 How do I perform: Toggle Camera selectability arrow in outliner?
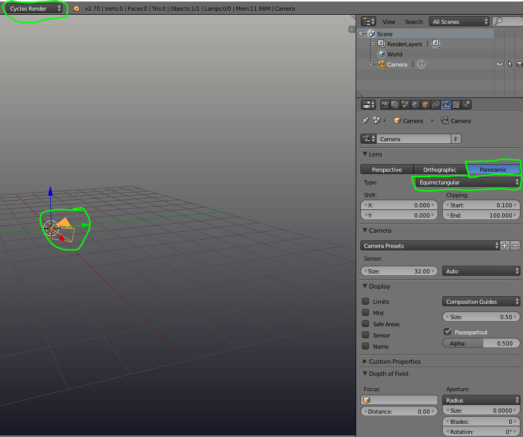pyautogui.click(x=510, y=64)
